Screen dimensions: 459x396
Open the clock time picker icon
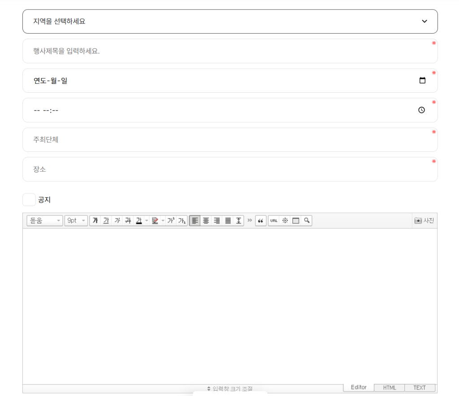(421, 110)
